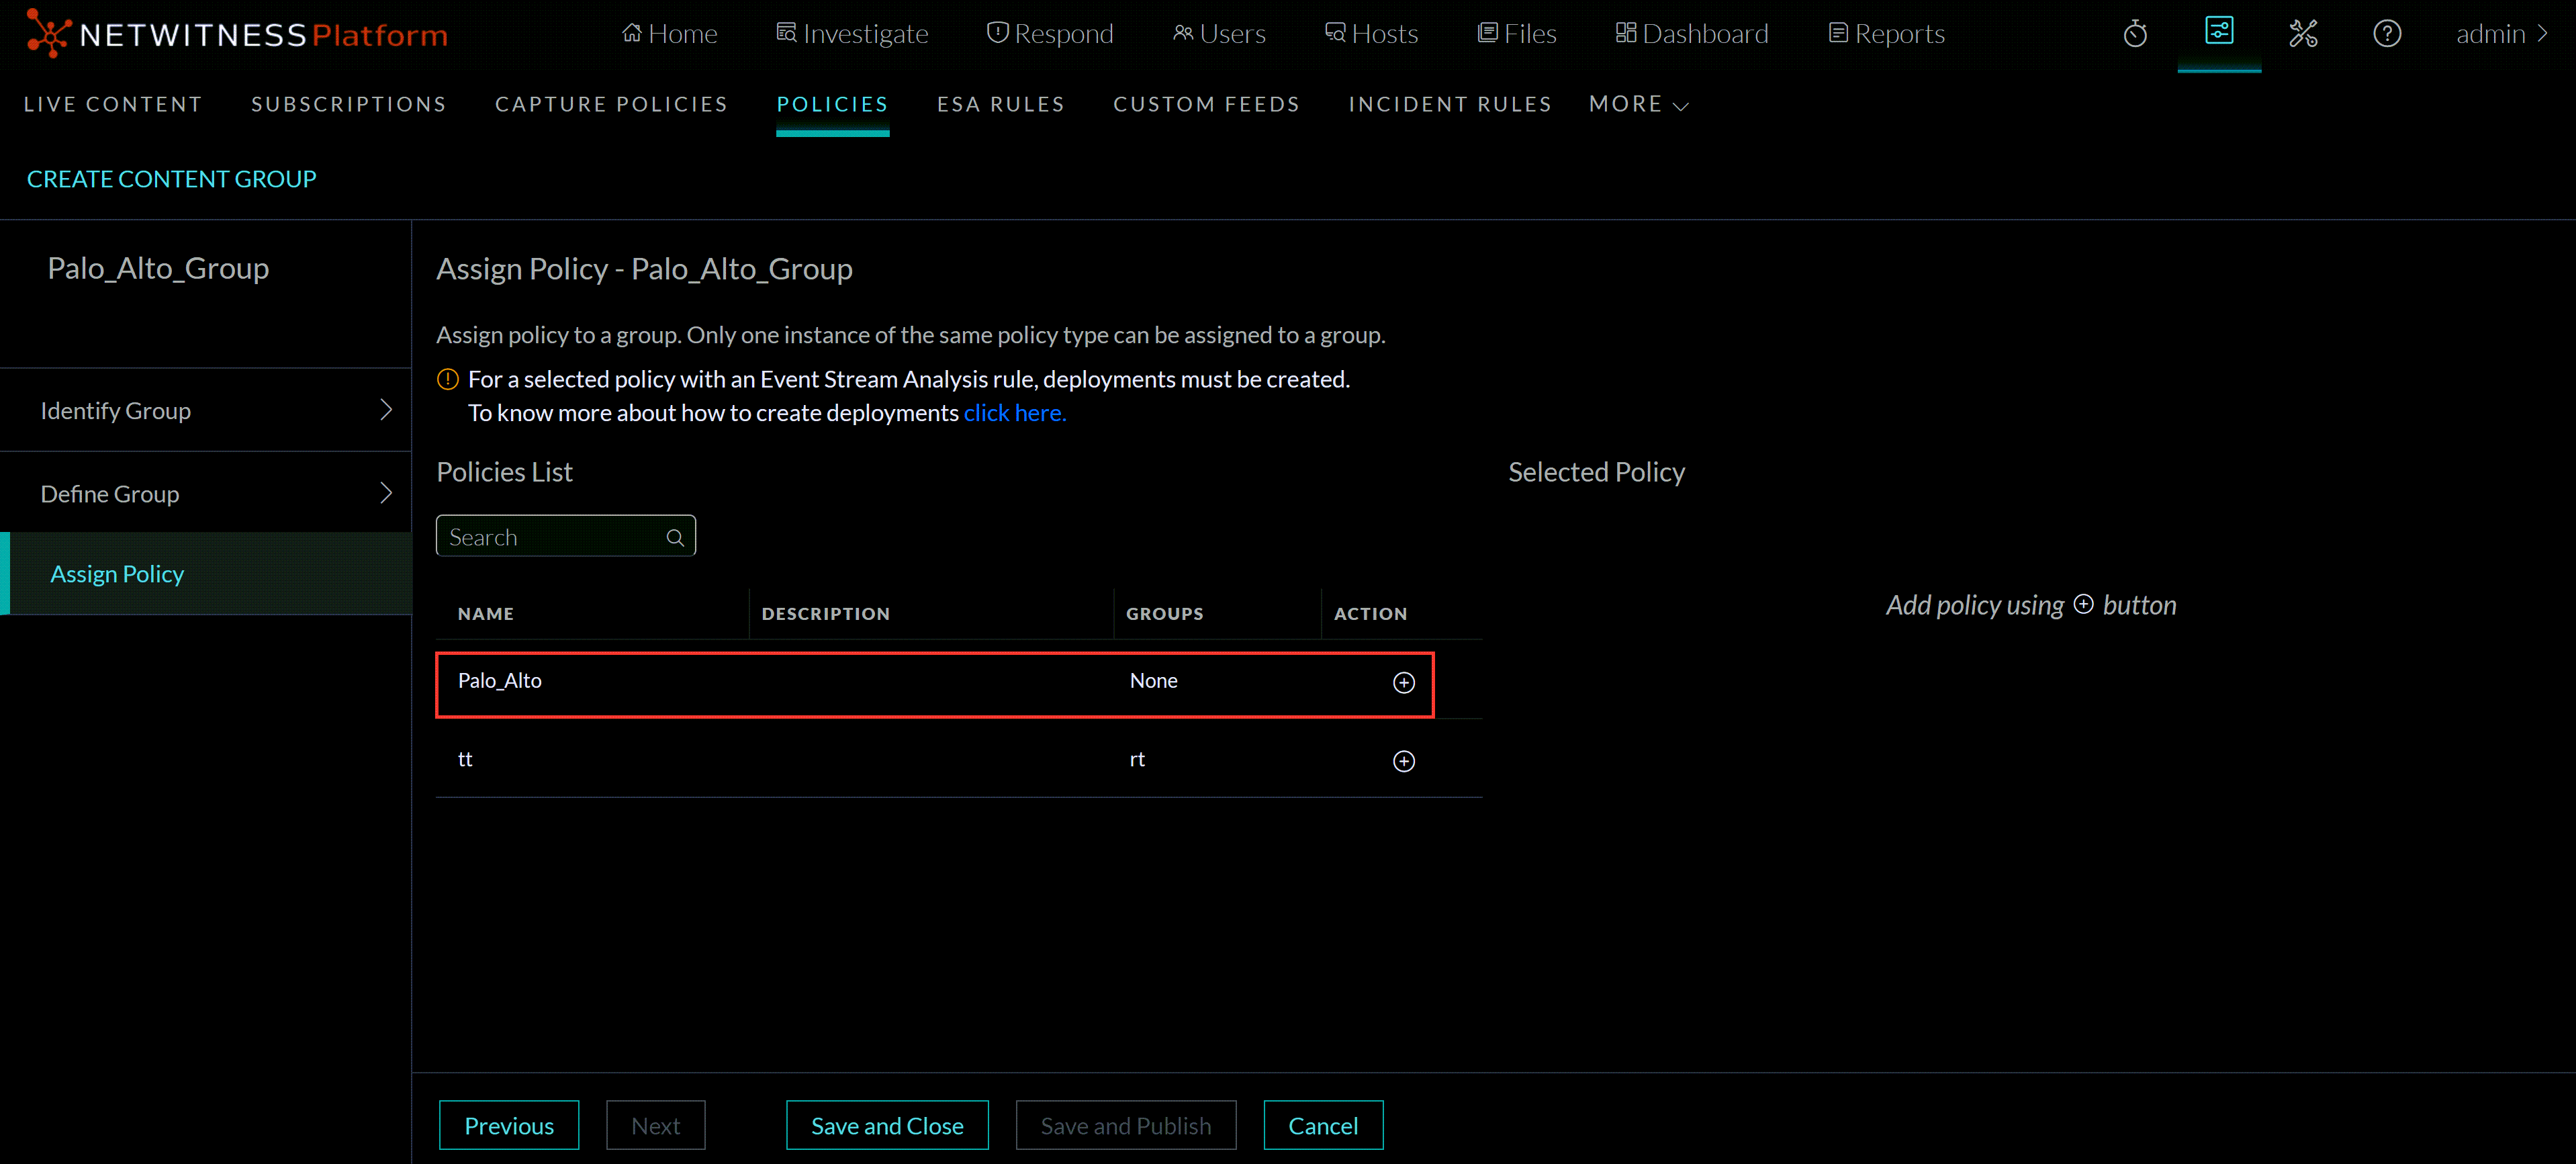Expand the MORE navigation menu
The height and width of the screenshot is (1164, 2576).
pos(1637,104)
